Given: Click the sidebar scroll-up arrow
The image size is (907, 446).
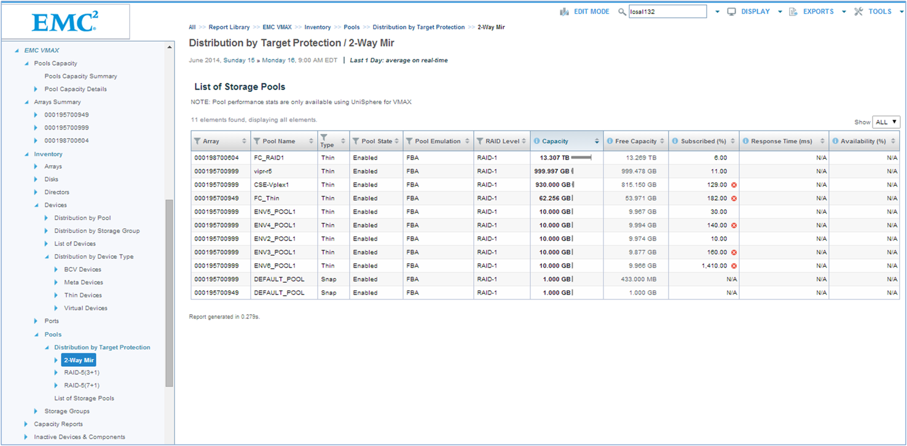Looking at the screenshot, I should tap(170, 48).
